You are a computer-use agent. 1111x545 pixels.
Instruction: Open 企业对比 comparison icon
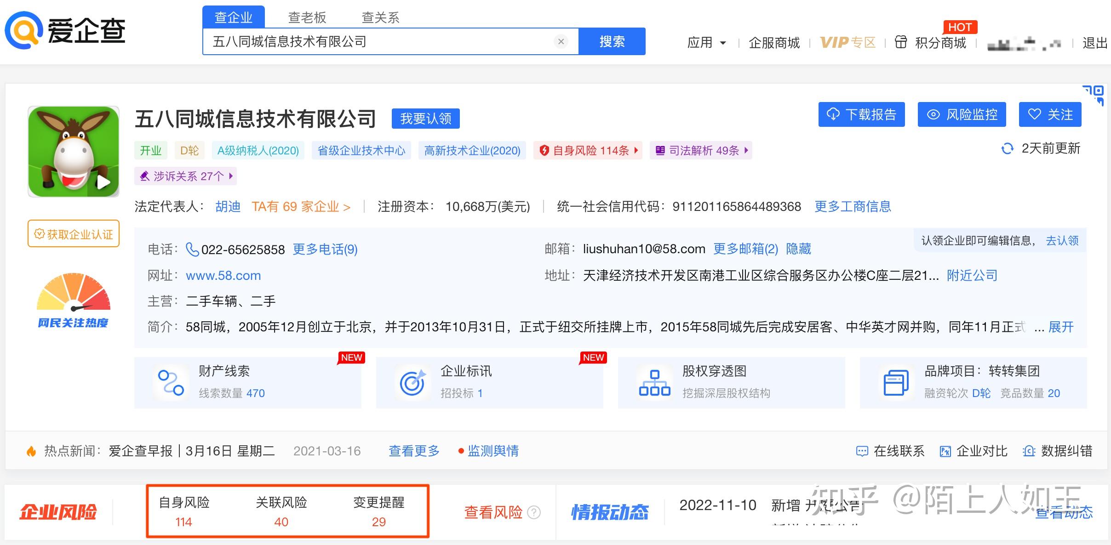[x=945, y=451]
